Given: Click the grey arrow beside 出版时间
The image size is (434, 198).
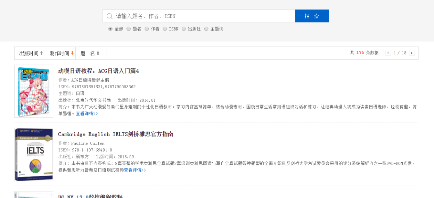Looking at the screenshot, I should click(41, 53).
